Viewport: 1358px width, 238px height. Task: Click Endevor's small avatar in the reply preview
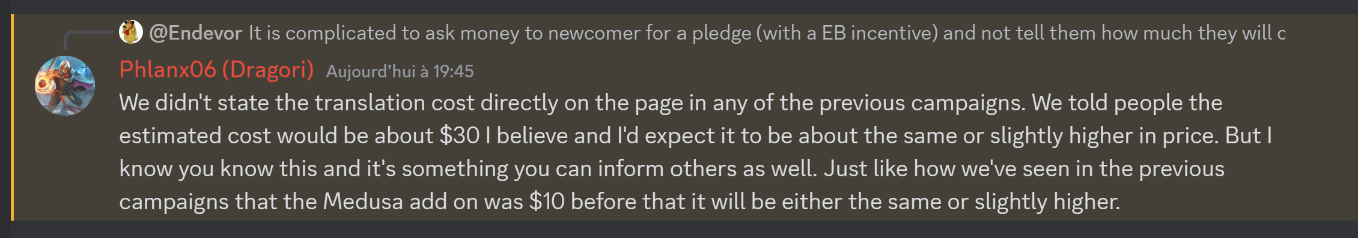point(130,32)
